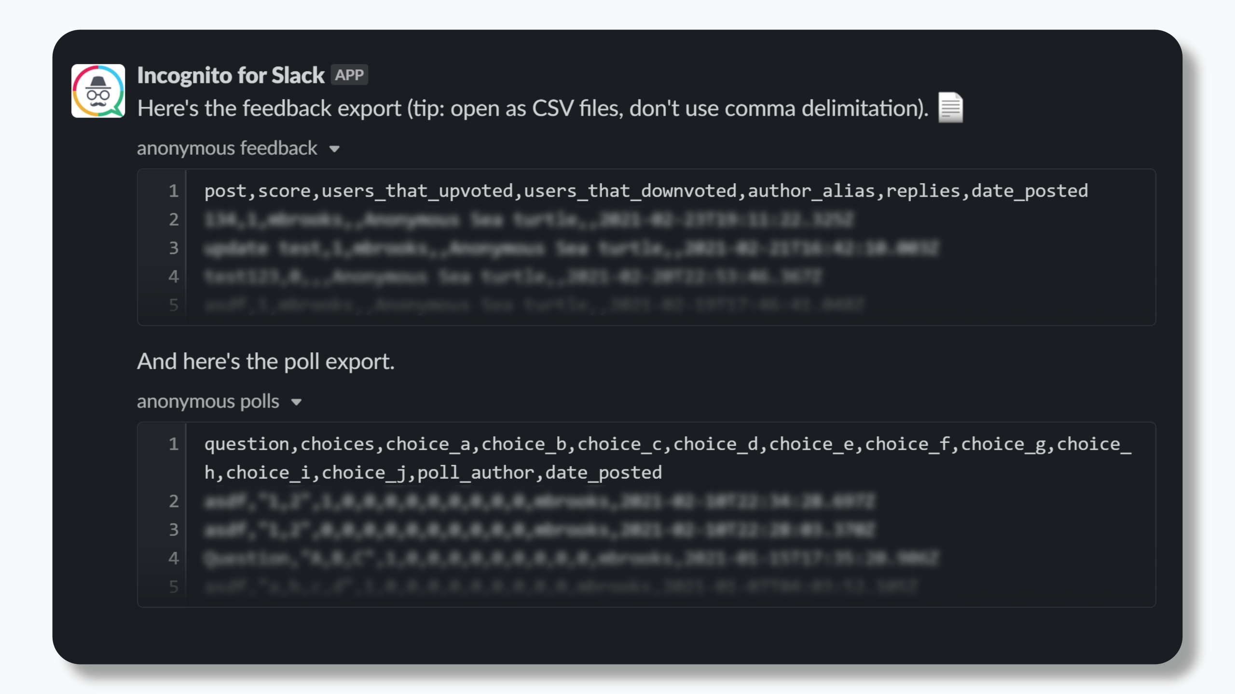Viewport: 1235px width, 694px height.
Task: Click the "And here's the poll export." message text
Action: (x=265, y=361)
